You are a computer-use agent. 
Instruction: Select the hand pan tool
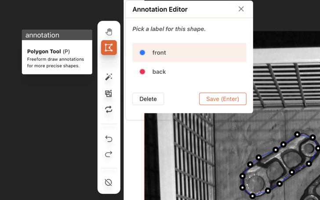pyautogui.click(x=109, y=32)
